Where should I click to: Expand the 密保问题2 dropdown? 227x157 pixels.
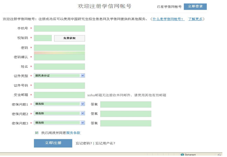point(83,114)
